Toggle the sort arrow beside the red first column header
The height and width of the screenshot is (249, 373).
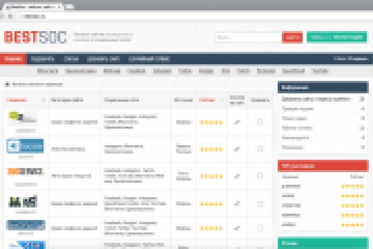pyautogui.click(x=44, y=100)
